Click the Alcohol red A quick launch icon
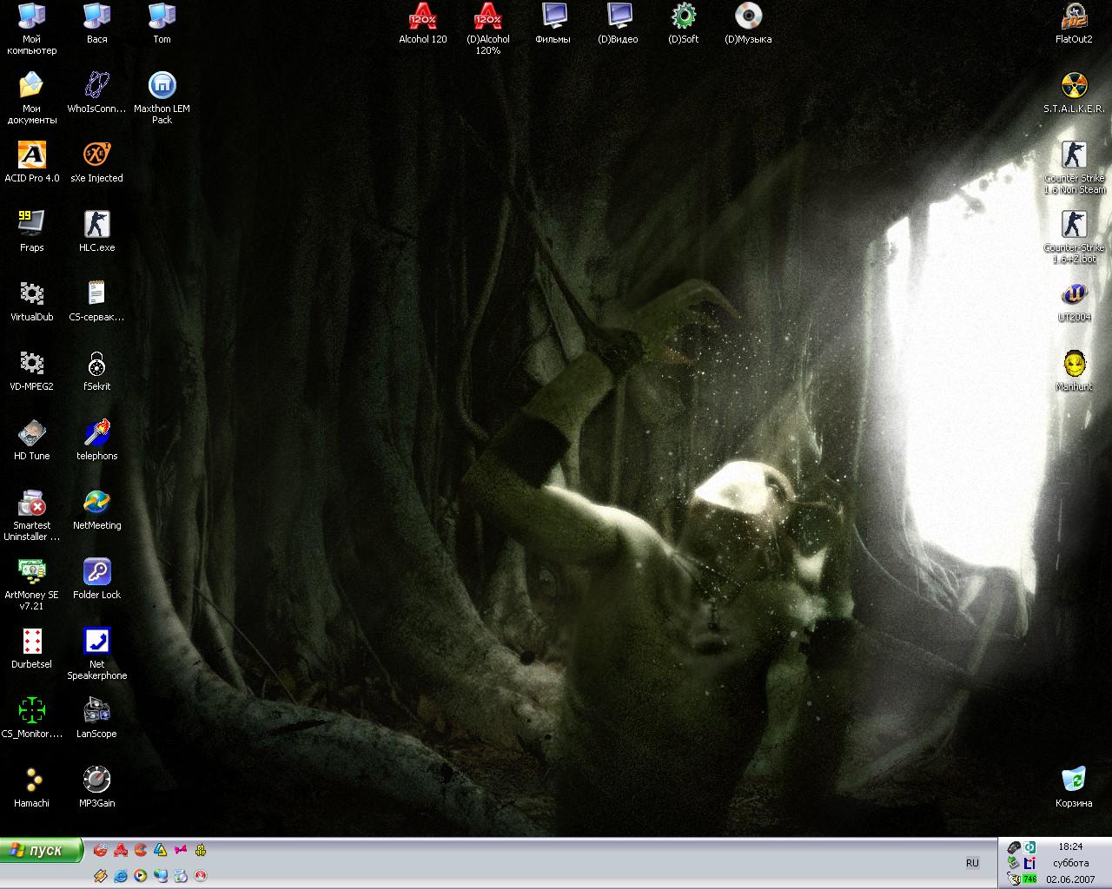This screenshot has width=1112, height=889. (x=121, y=850)
